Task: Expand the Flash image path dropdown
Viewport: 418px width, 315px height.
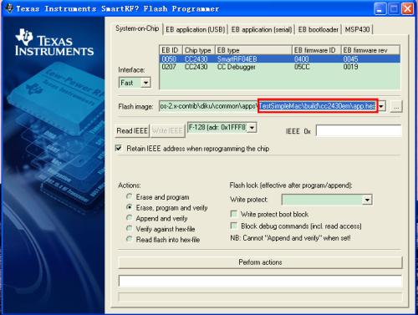Action: point(381,106)
